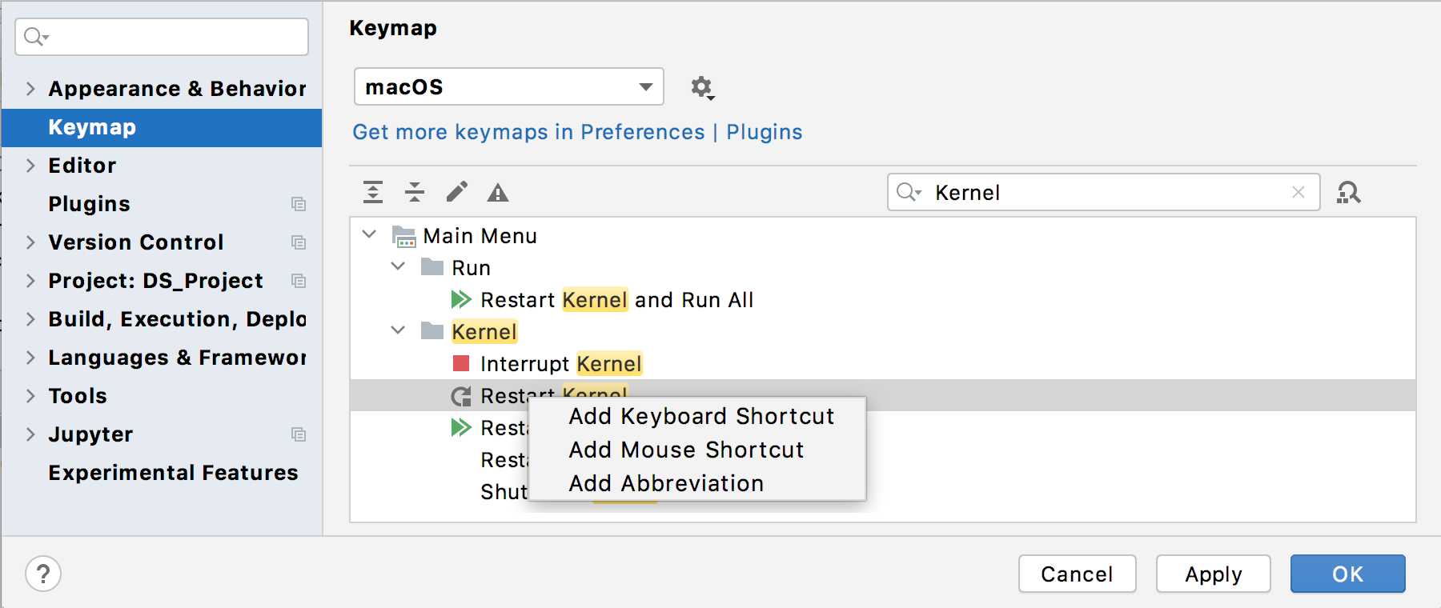Expand the Appearance & Behavior section
The height and width of the screenshot is (608, 1441).
[x=30, y=89]
